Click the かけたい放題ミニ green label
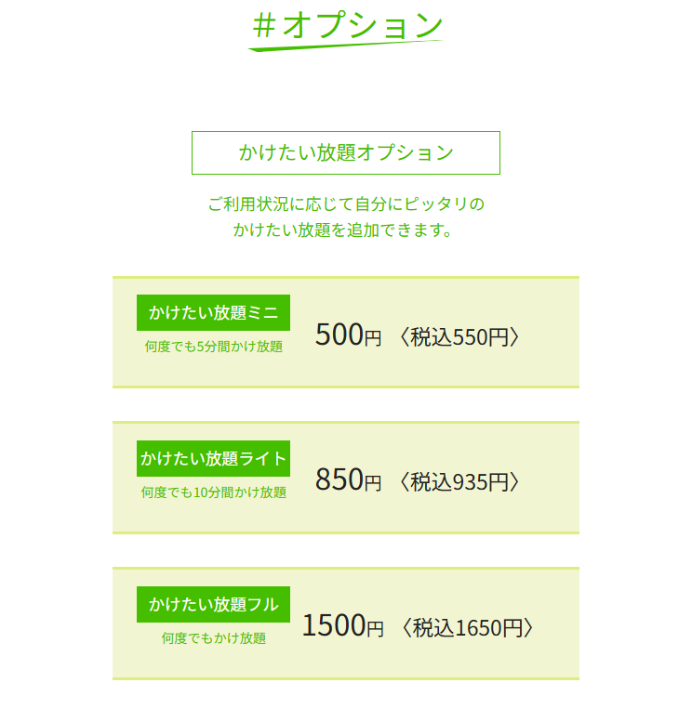This screenshot has width=692, height=722. tap(213, 312)
